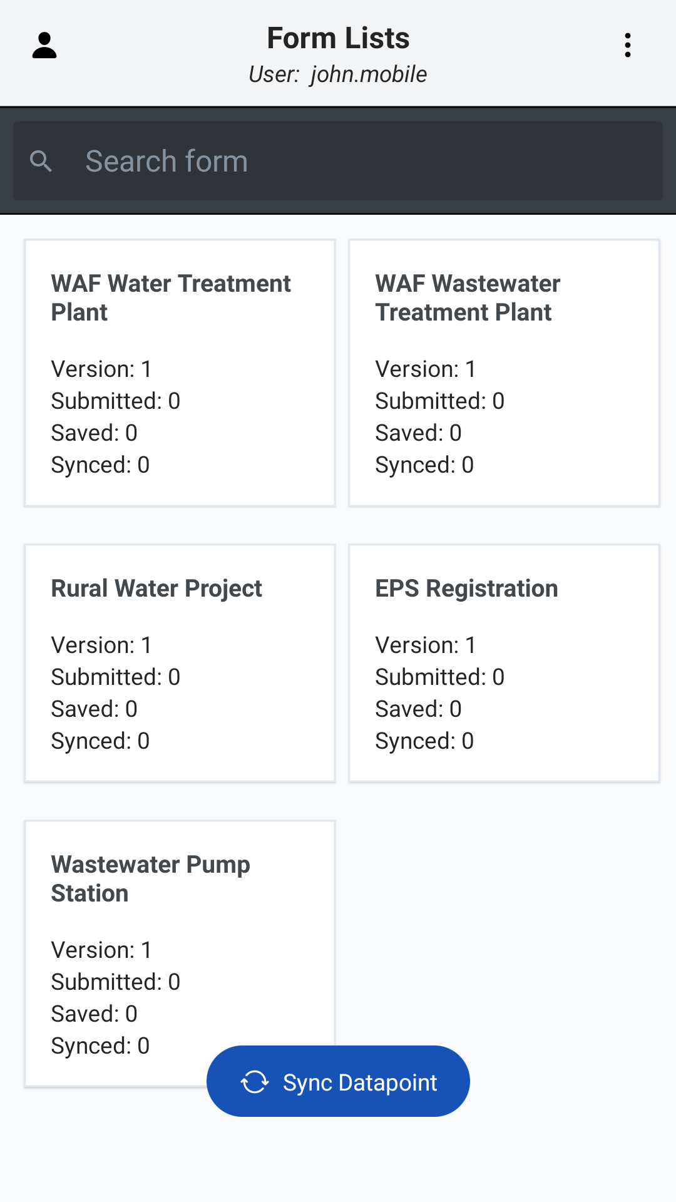Open the user profile icon
Screen dimensions: 676x1202
coord(44,46)
